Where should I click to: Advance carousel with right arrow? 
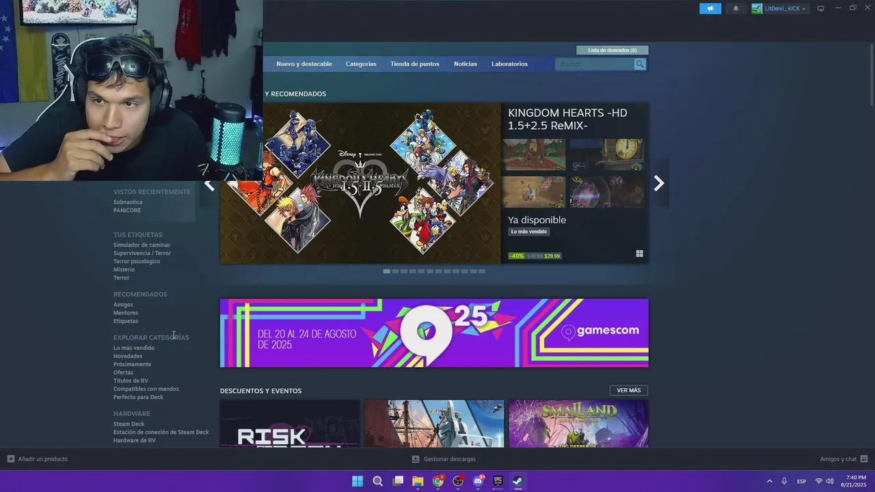[659, 183]
